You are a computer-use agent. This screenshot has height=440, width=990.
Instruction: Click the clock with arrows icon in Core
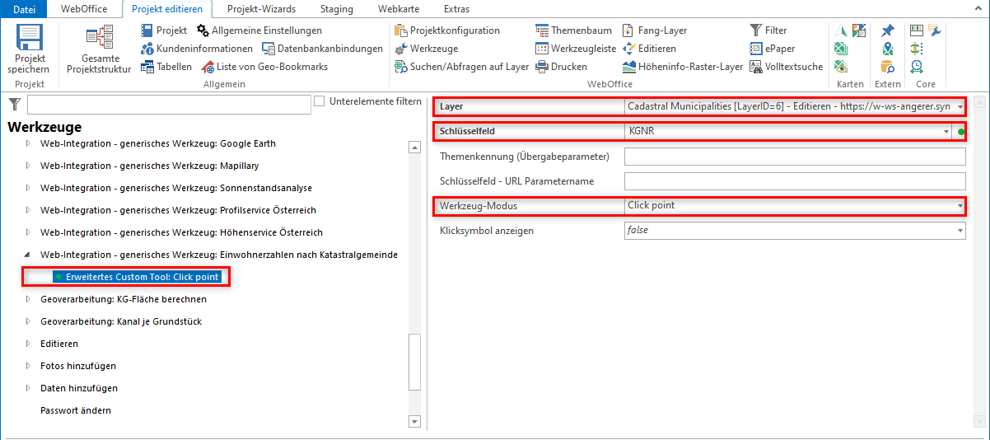click(x=917, y=67)
